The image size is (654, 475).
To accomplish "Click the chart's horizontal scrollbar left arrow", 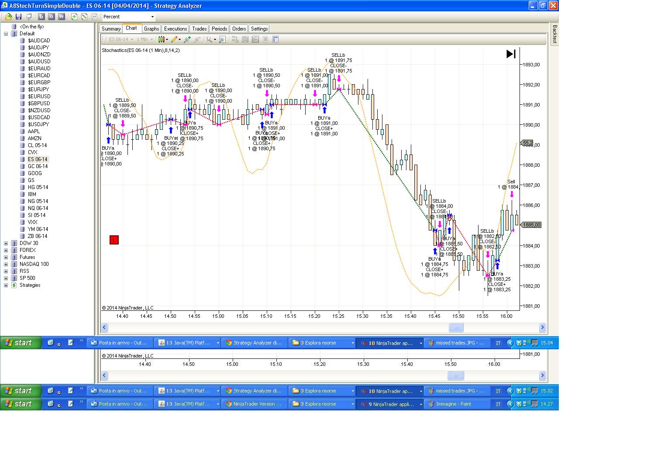I will click(105, 327).
